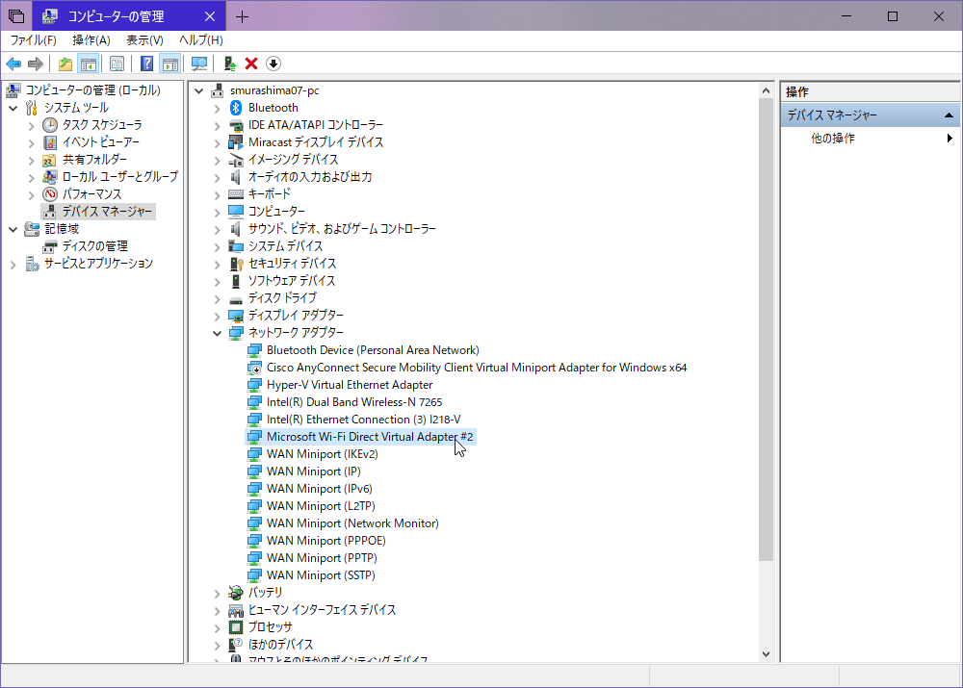Expand the Bluetooth device category

click(217, 108)
